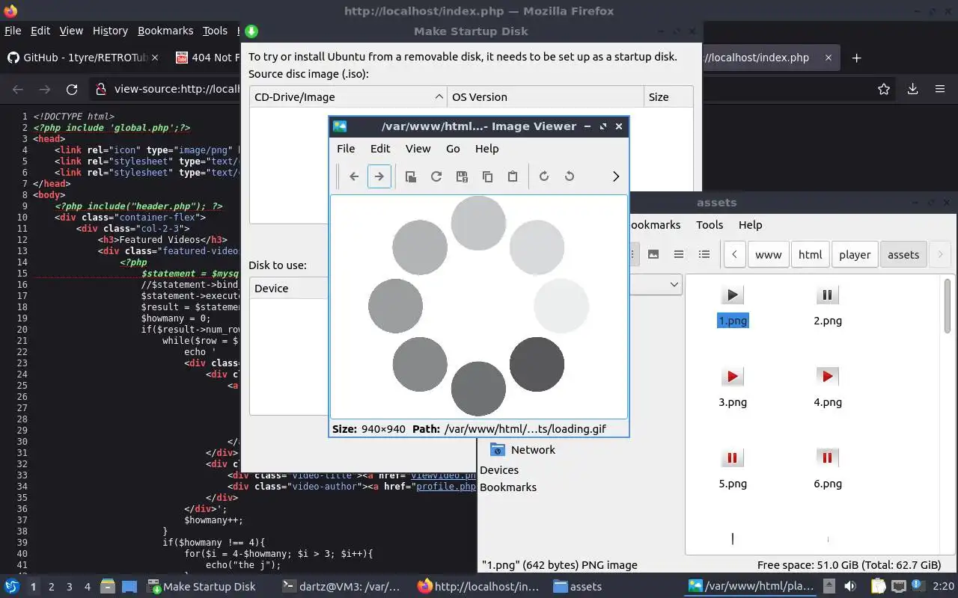Open Firefox History menu
This screenshot has height=598, width=958.
tap(110, 31)
